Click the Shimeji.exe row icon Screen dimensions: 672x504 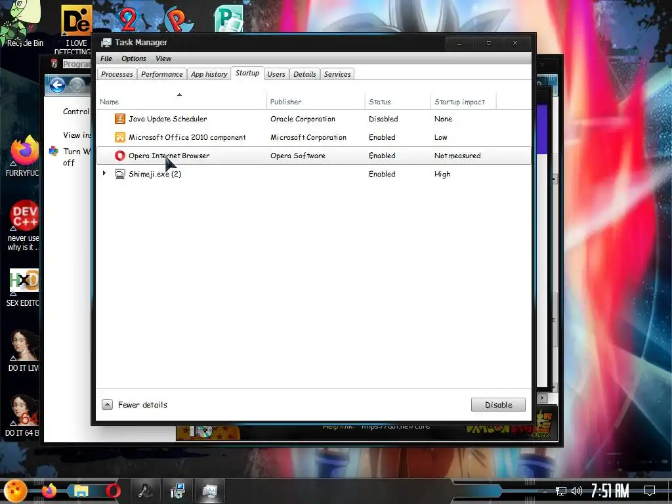[120, 174]
